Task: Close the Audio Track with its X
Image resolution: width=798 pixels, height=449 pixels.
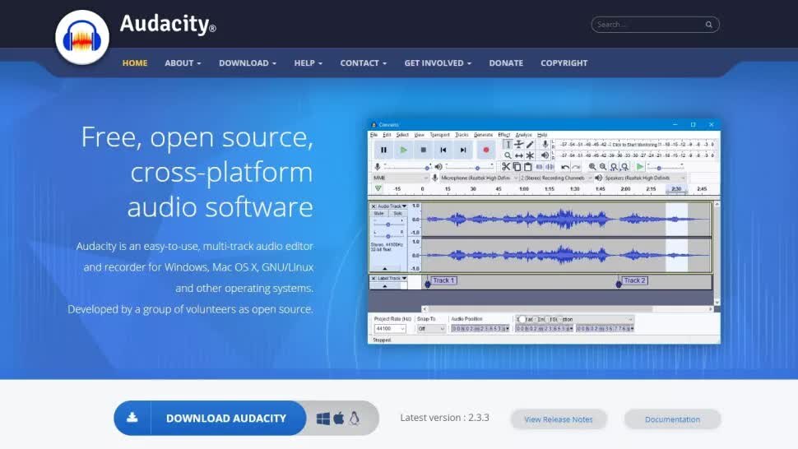Action: (373, 206)
